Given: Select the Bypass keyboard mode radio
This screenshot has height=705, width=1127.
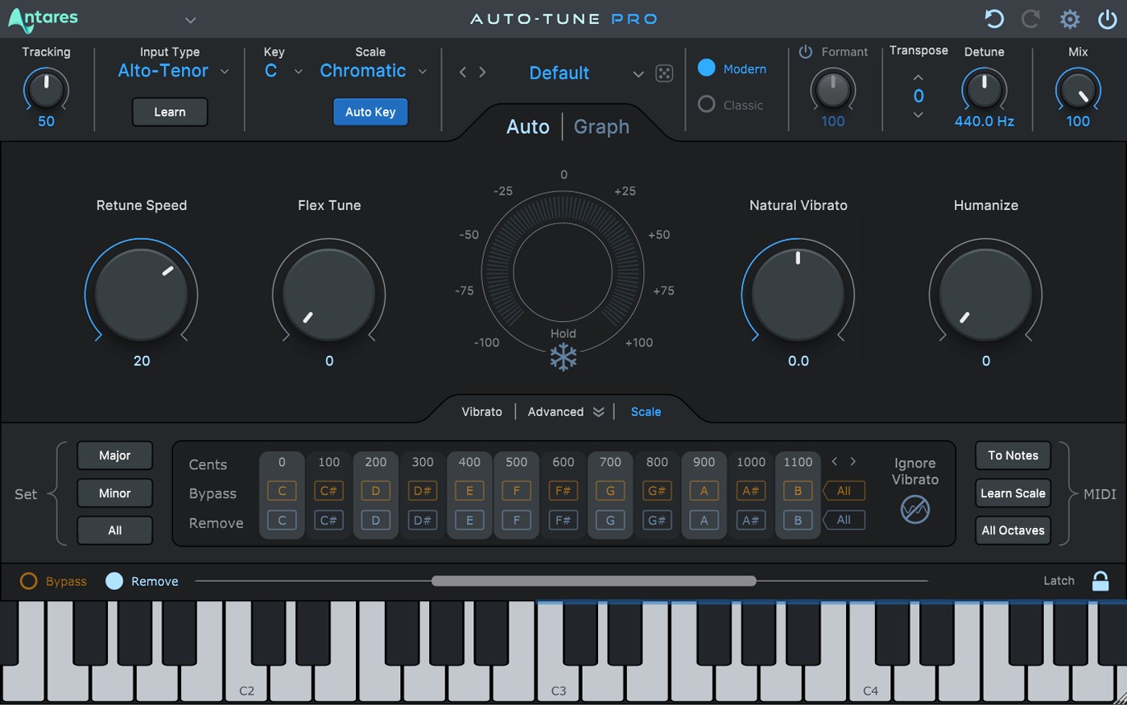Looking at the screenshot, I should (x=29, y=581).
